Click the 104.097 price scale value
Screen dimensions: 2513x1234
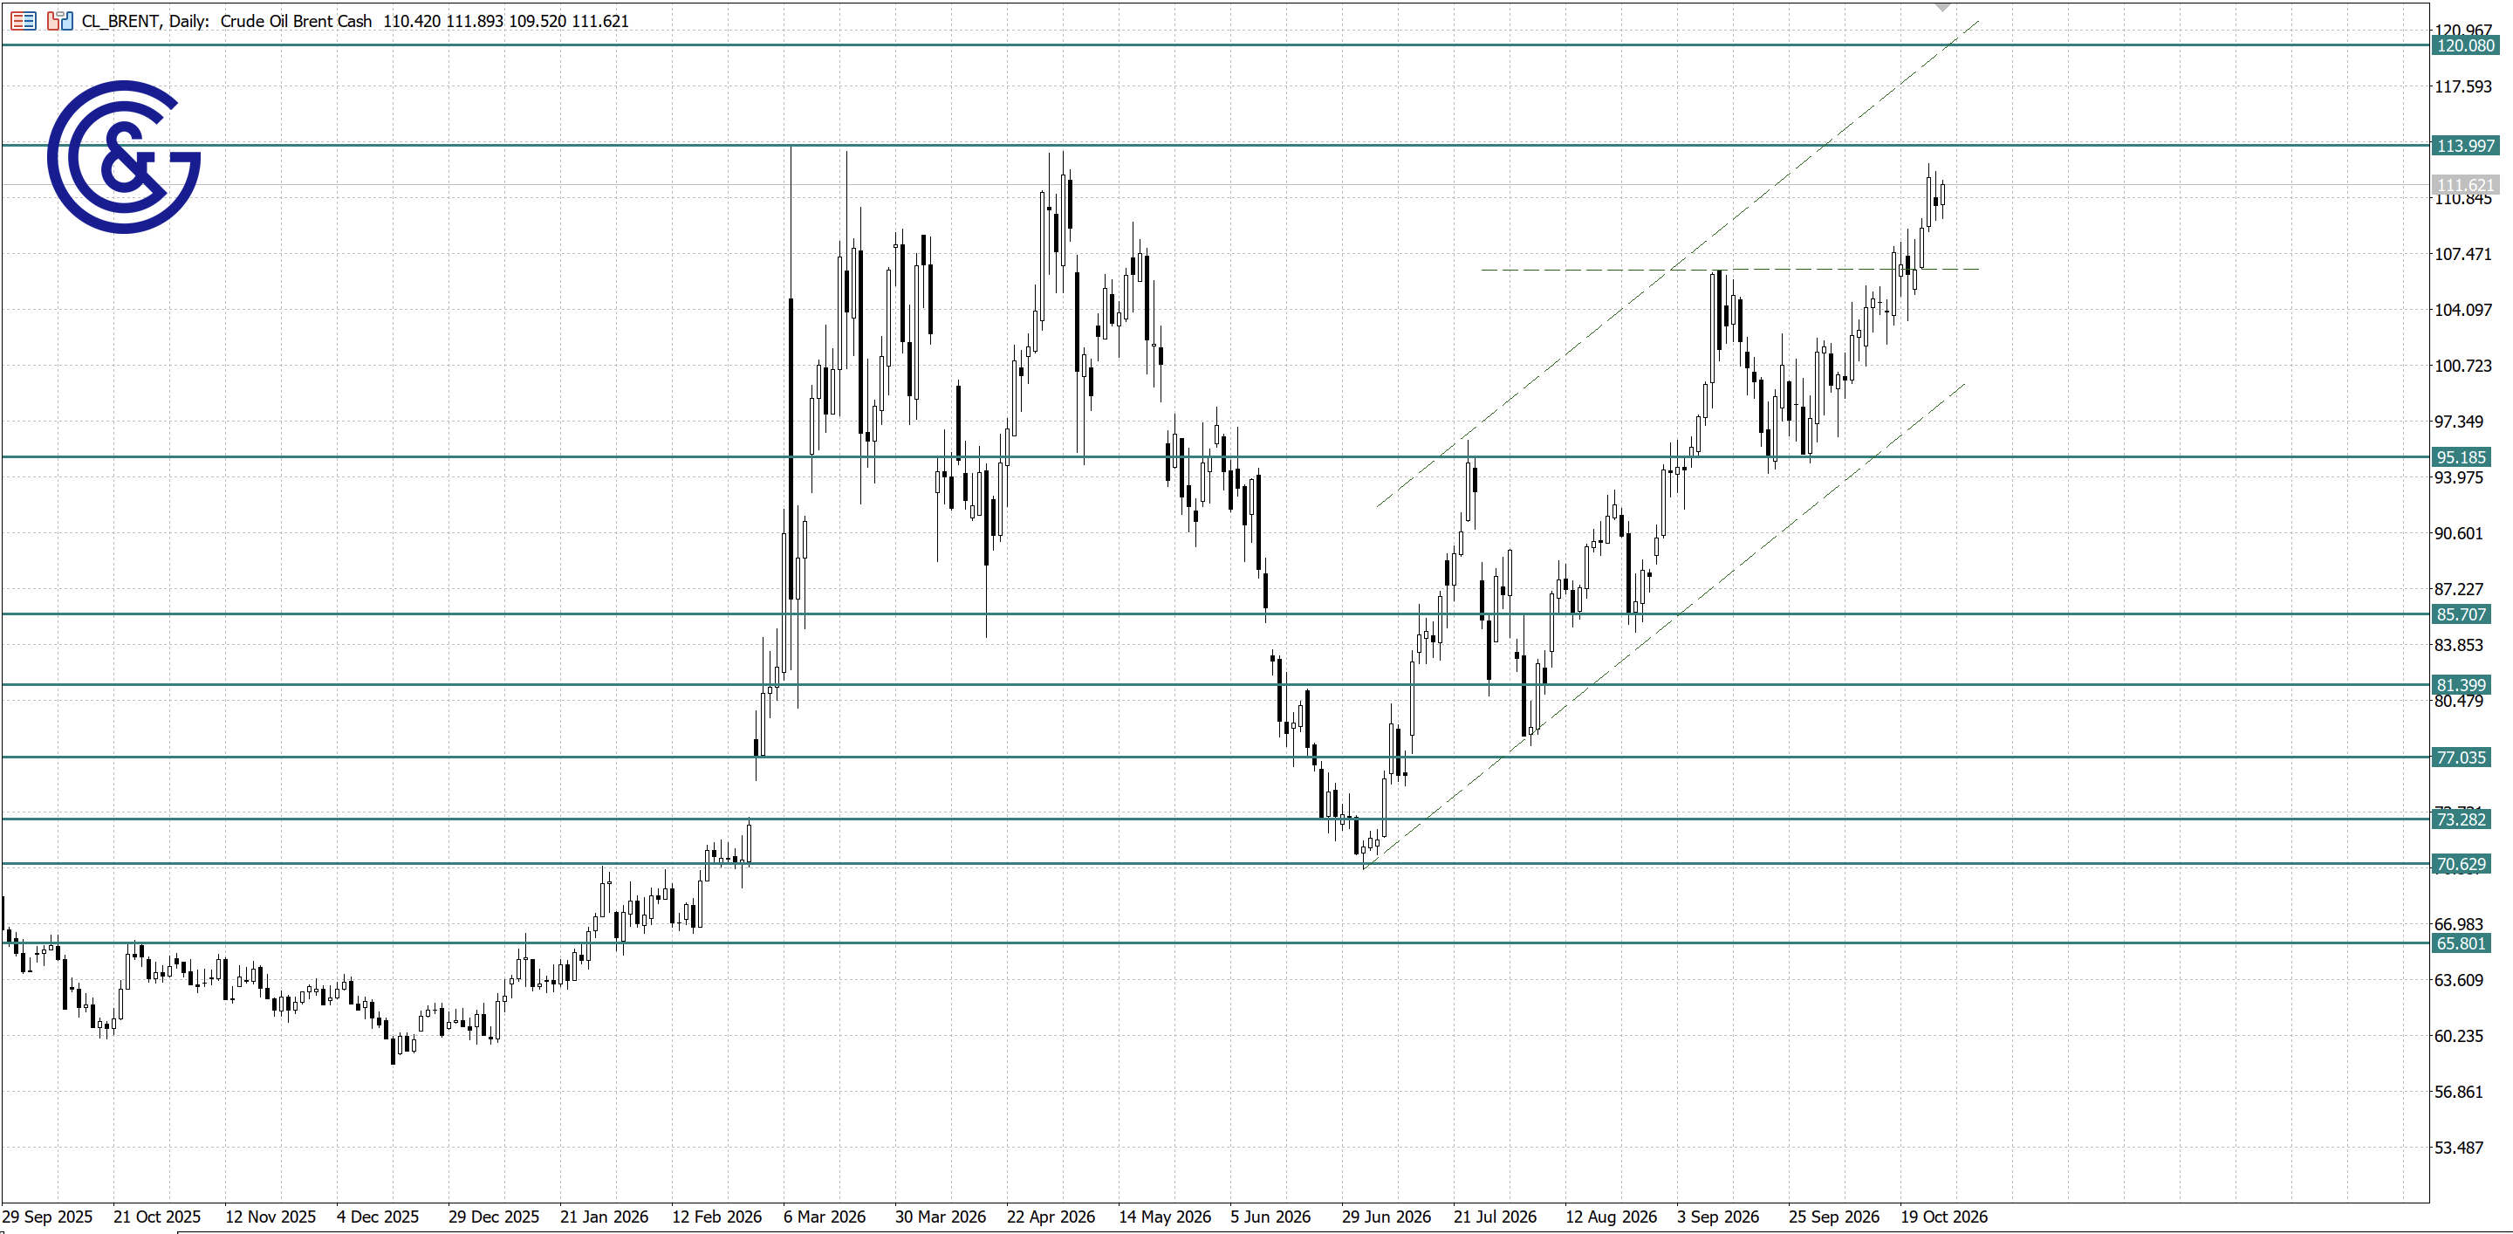click(x=2463, y=310)
